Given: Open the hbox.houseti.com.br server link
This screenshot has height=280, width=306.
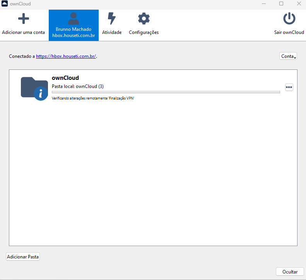Looking at the screenshot, I should pos(66,56).
